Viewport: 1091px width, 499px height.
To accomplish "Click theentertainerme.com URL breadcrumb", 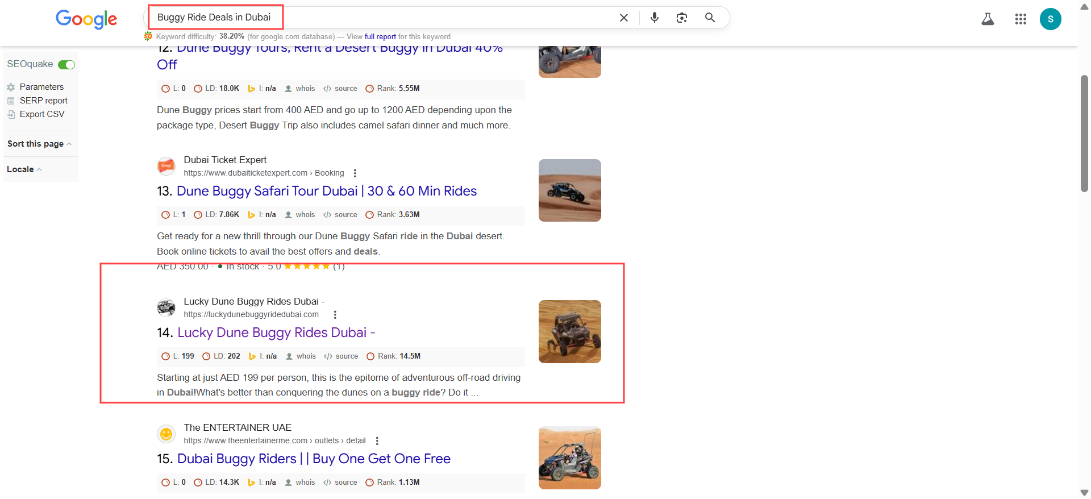I will (274, 441).
